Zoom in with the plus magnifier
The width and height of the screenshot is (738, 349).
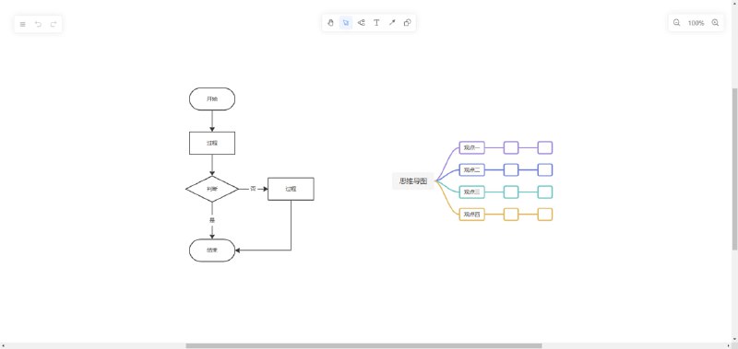click(x=715, y=22)
